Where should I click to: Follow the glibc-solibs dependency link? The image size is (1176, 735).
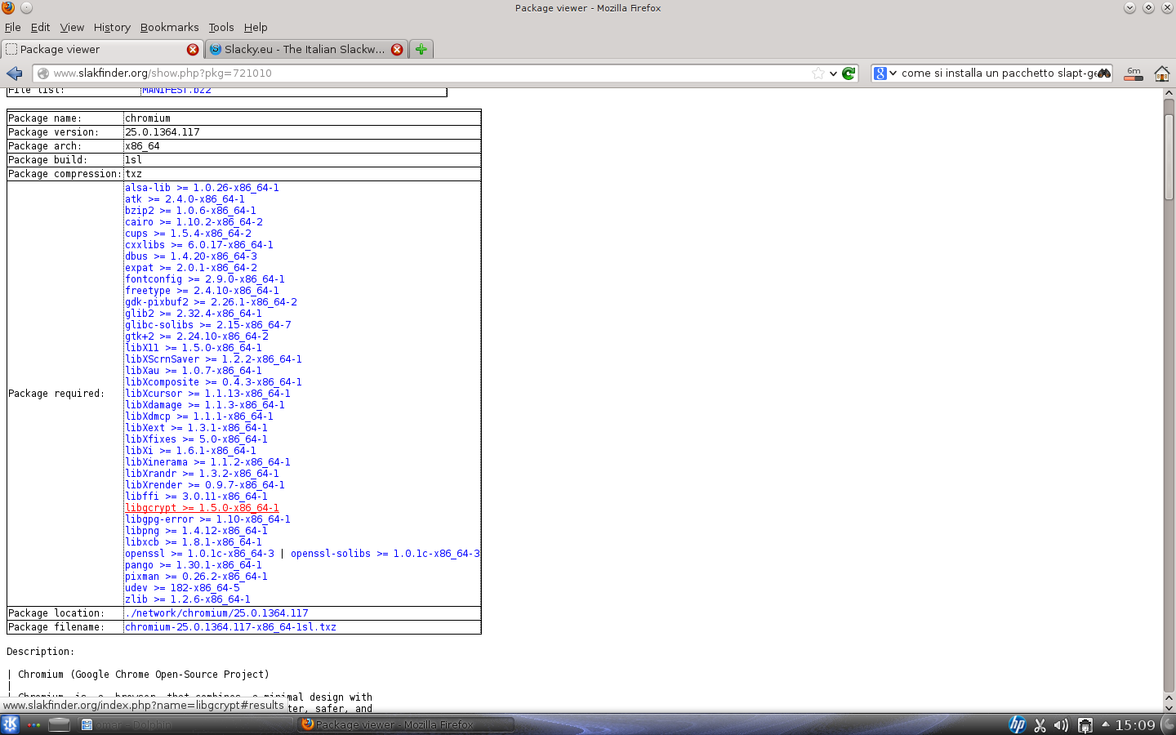coord(208,325)
